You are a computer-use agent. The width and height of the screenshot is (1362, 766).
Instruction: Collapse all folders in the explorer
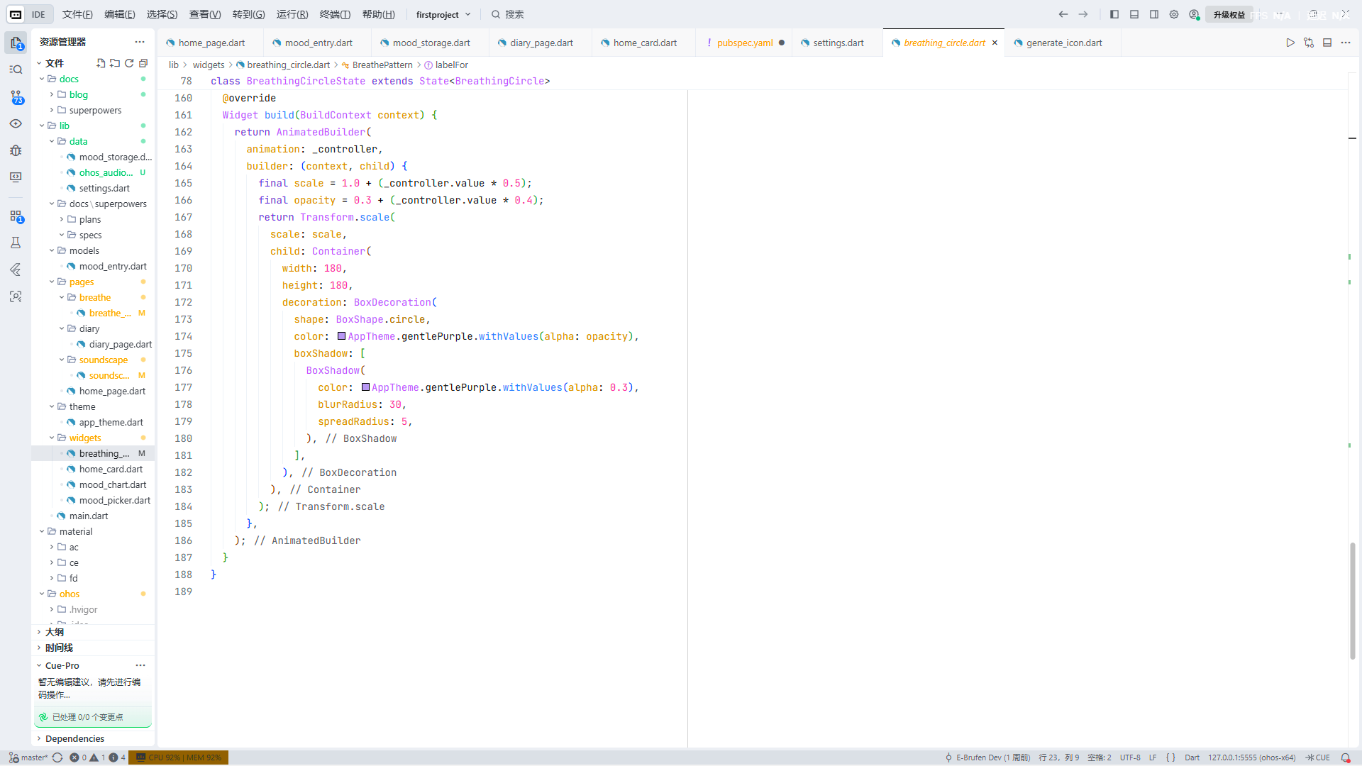pos(143,63)
